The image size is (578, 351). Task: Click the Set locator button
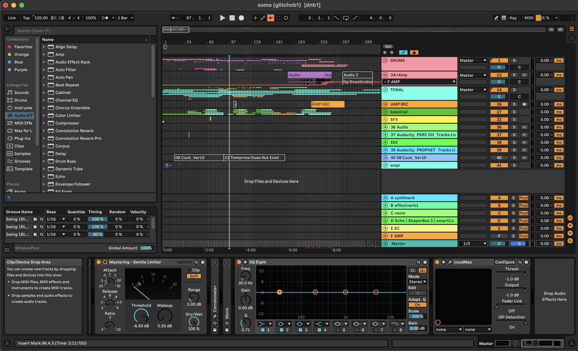388,46
